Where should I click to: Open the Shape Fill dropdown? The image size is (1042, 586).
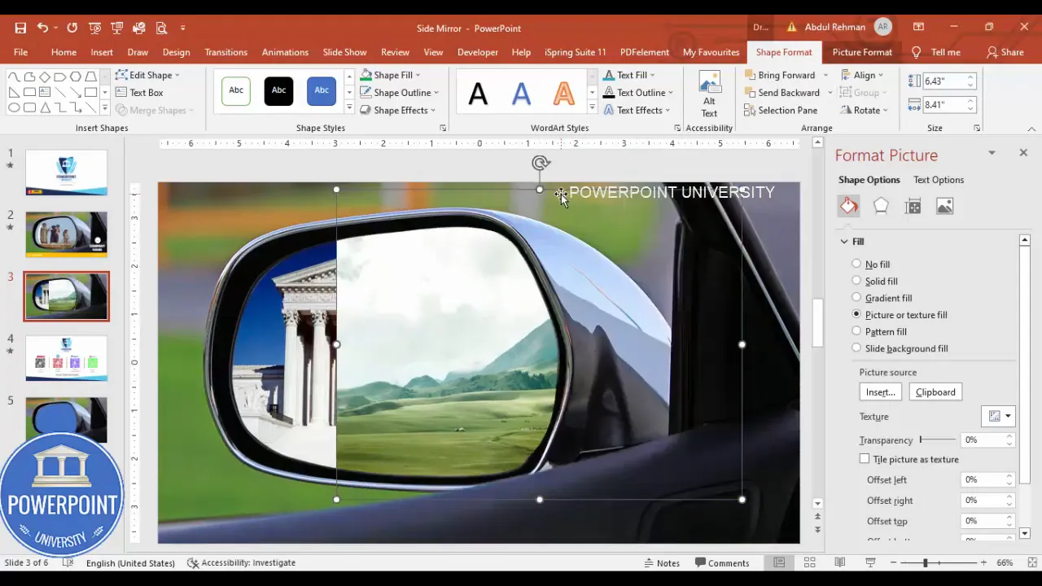(418, 75)
